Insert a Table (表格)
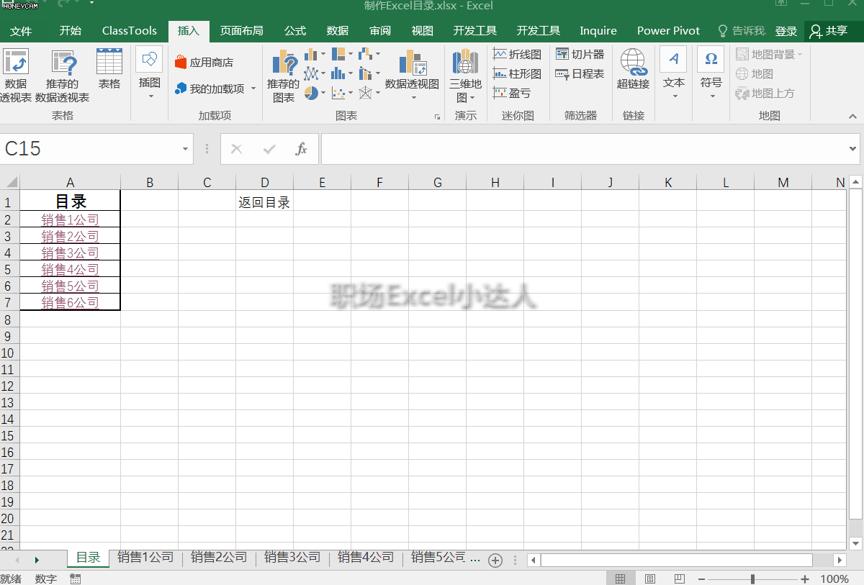 [109, 70]
